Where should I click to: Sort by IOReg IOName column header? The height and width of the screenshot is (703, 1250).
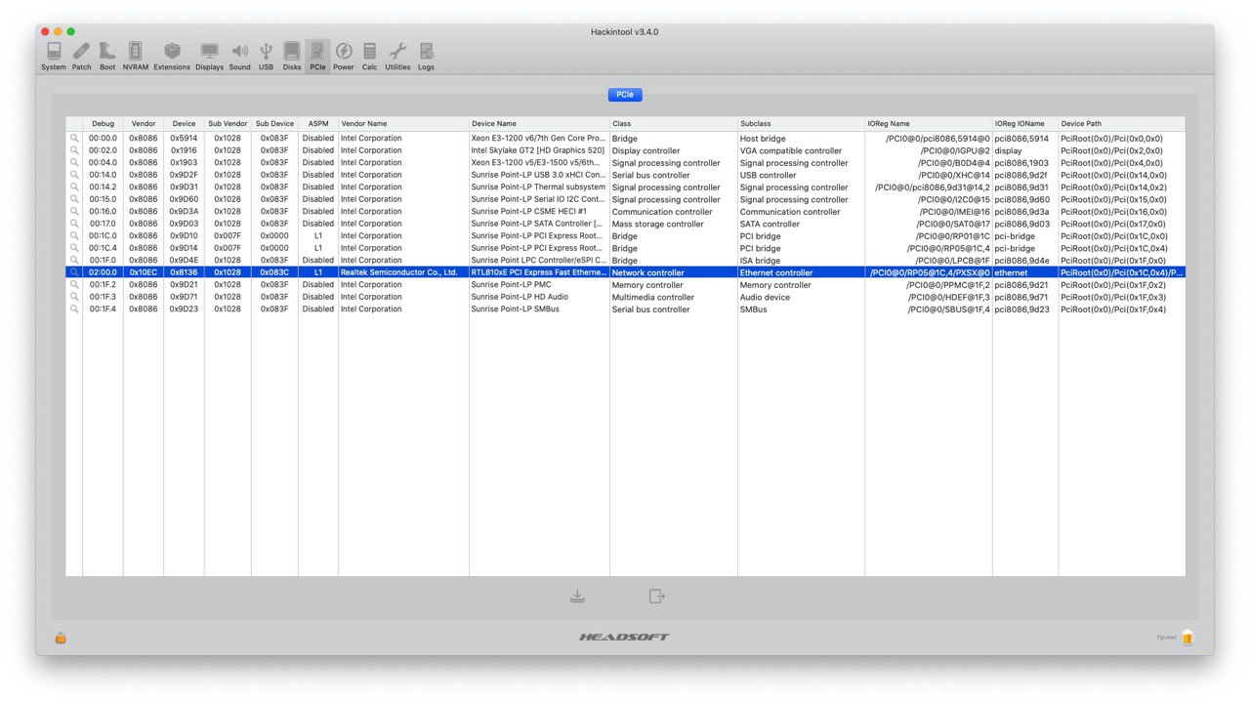1025,124
